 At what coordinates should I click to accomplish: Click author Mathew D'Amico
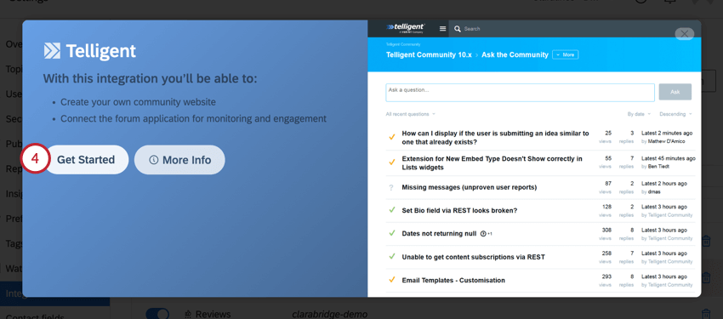[x=667, y=141]
